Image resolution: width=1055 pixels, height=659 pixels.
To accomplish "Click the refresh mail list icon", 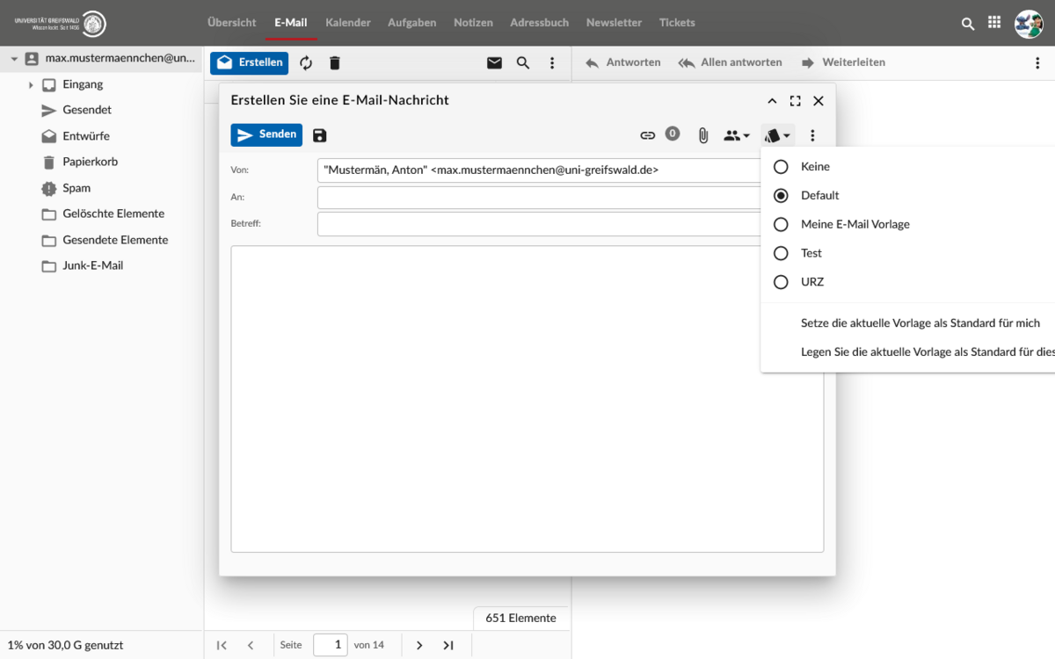I will [x=306, y=63].
